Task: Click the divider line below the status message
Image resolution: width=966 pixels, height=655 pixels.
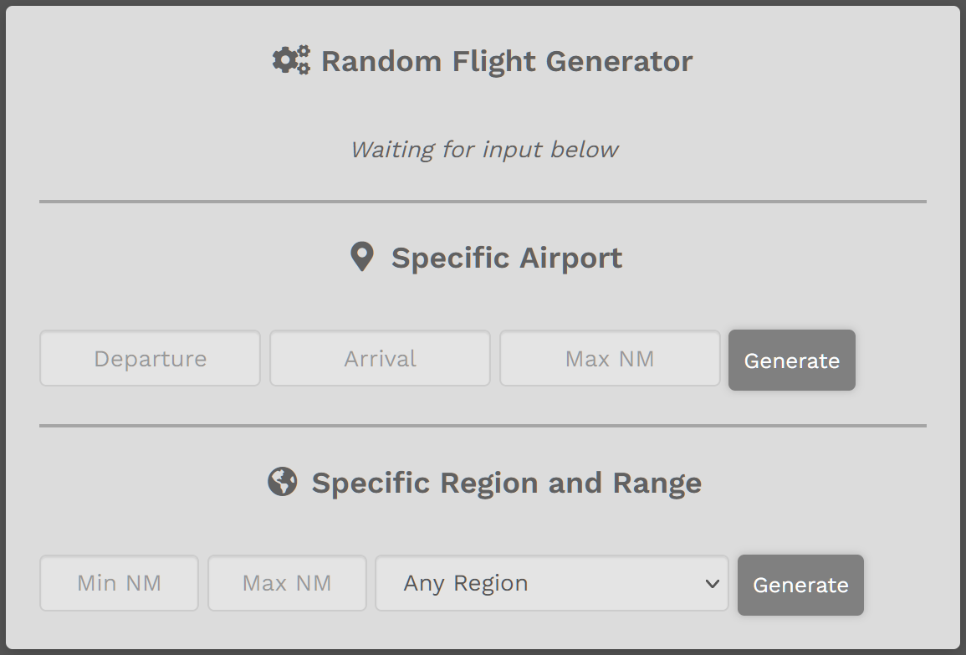Action: click(x=483, y=202)
